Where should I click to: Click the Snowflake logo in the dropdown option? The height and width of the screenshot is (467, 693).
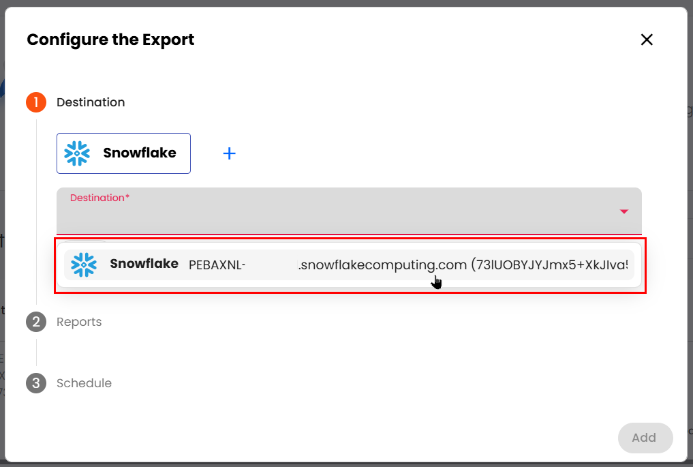click(x=84, y=265)
